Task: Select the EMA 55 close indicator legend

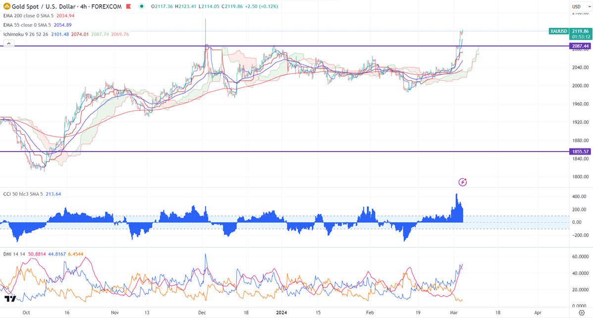Action: pyautogui.click(x=27, y=25)
